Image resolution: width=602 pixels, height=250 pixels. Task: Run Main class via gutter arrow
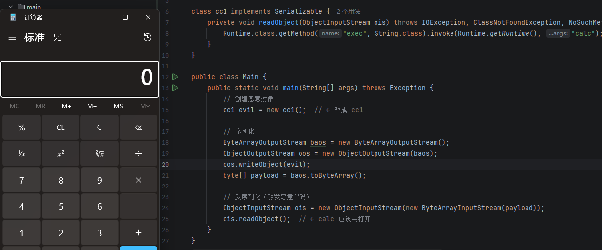coord(175,77)
